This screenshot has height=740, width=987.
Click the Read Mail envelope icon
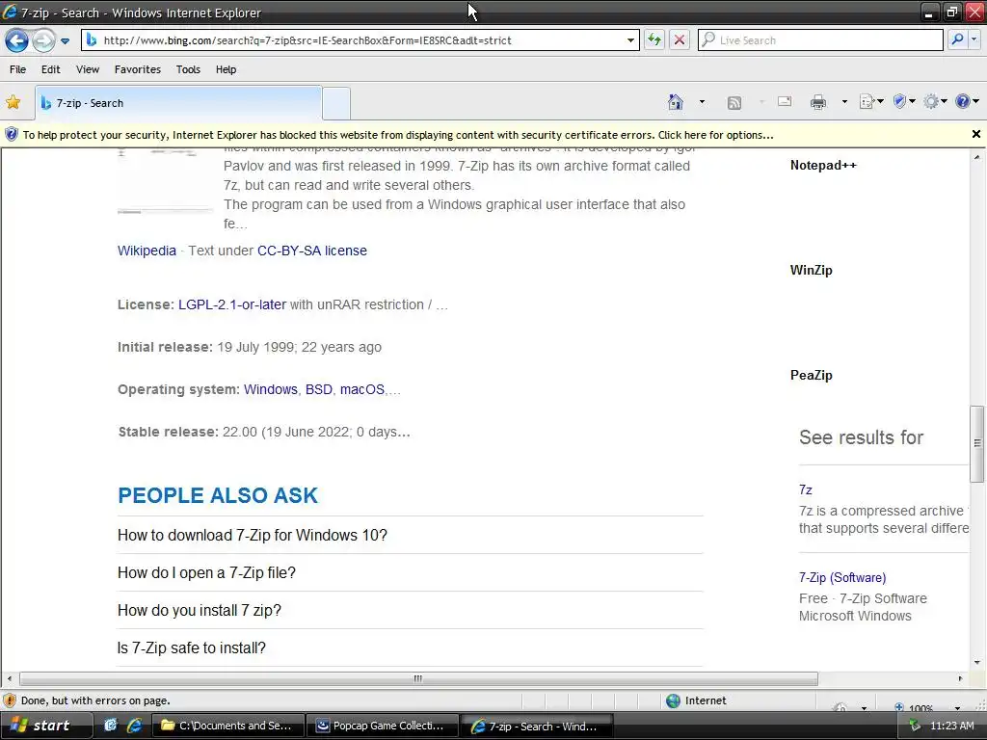coord(785,101)
